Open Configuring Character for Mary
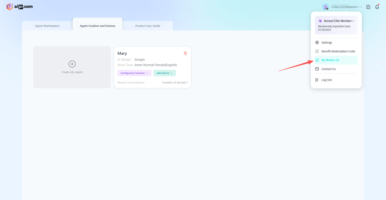The width and height of the screenshot is (386, 200). point(134,73)
